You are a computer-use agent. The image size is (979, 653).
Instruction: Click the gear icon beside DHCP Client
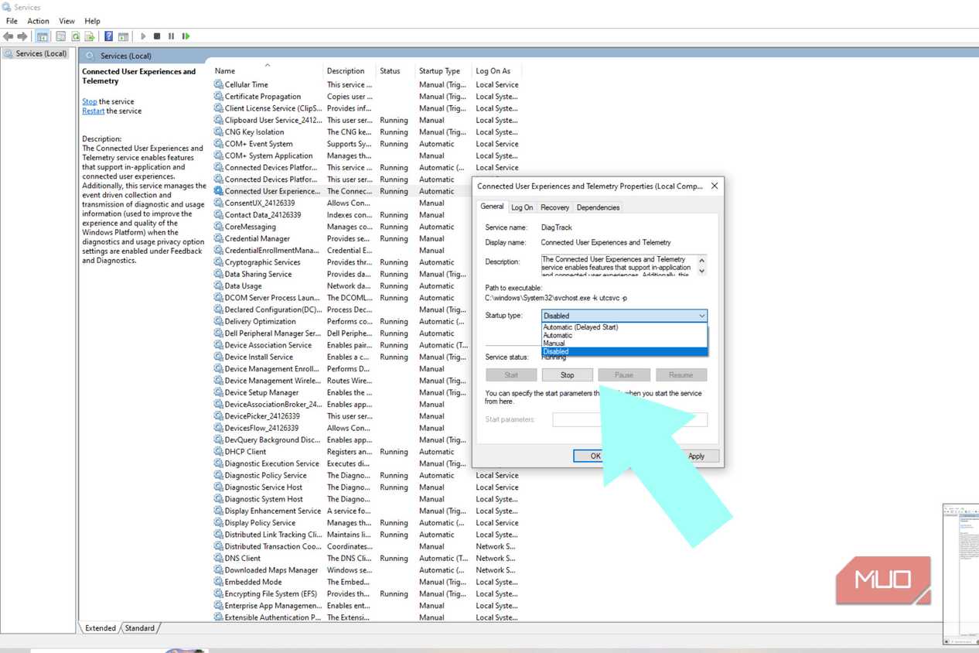219,452
